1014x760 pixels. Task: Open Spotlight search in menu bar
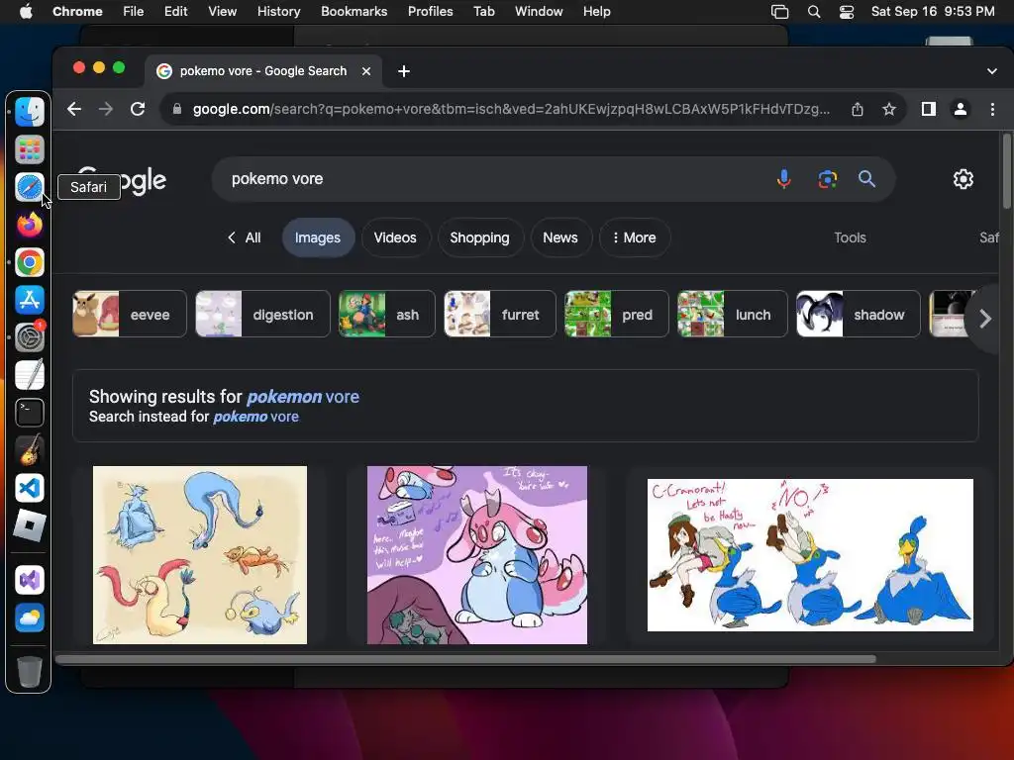tap(814, 12)
